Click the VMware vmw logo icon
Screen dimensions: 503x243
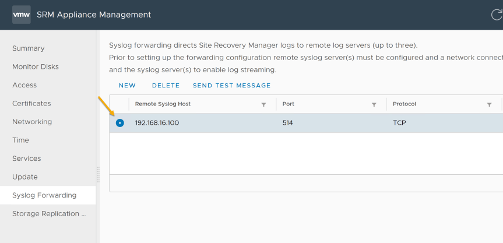[x=22, y=15]
